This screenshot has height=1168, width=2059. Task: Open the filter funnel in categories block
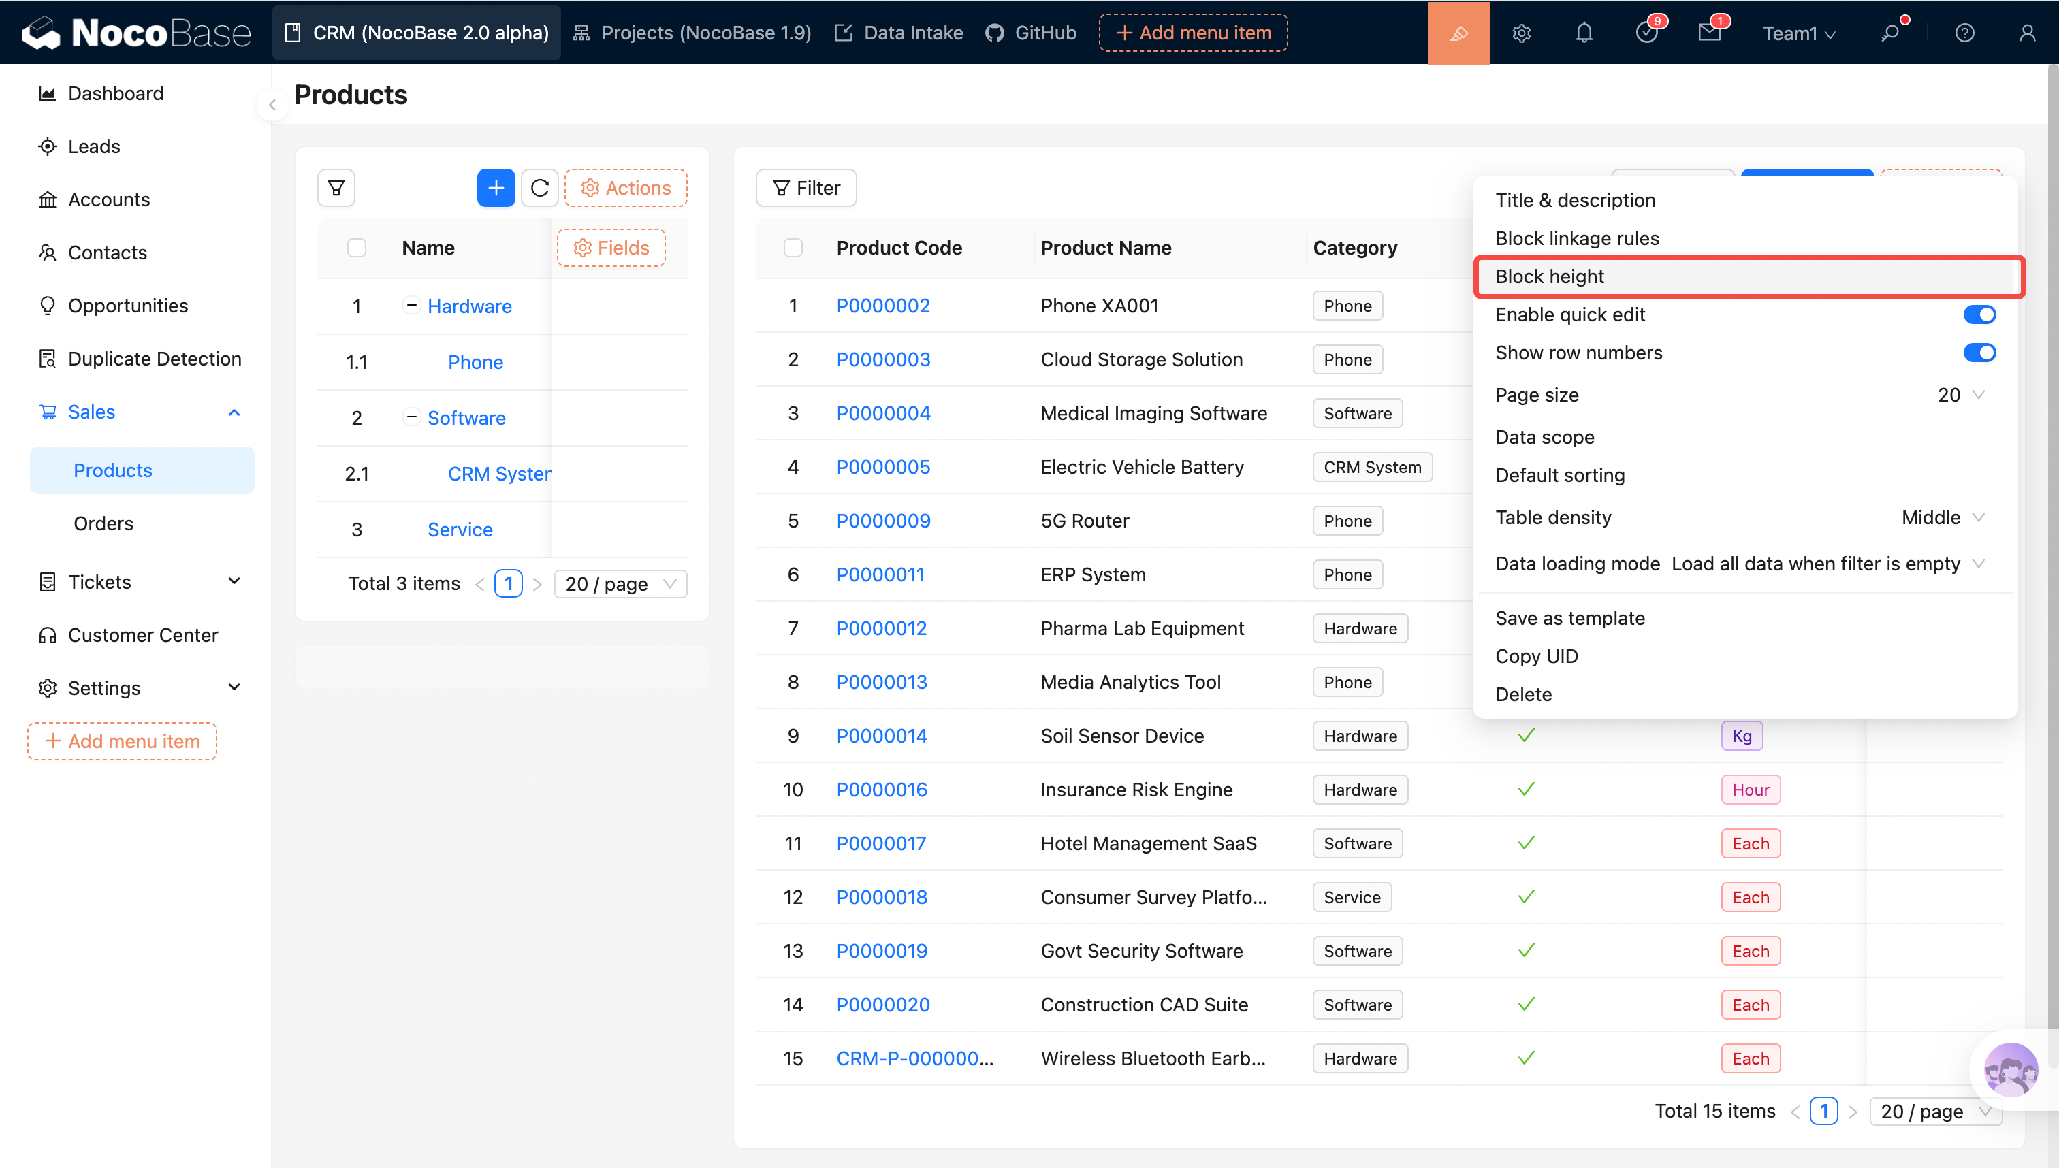click(x=336, y=188)
